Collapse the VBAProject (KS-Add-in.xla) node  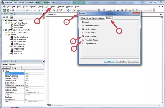[3, 30]
